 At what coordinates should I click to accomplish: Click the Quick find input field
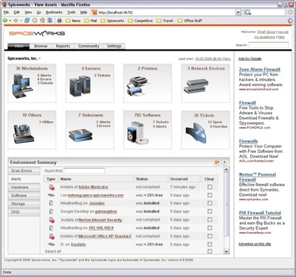click(x=84, y=171)
